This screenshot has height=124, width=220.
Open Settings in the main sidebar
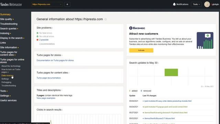coord(4,96)
